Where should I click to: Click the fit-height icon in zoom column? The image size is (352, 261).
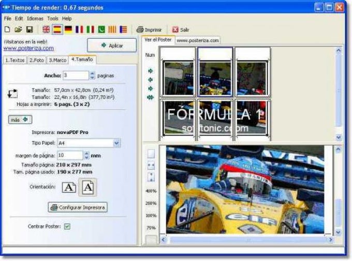(151, 177)
